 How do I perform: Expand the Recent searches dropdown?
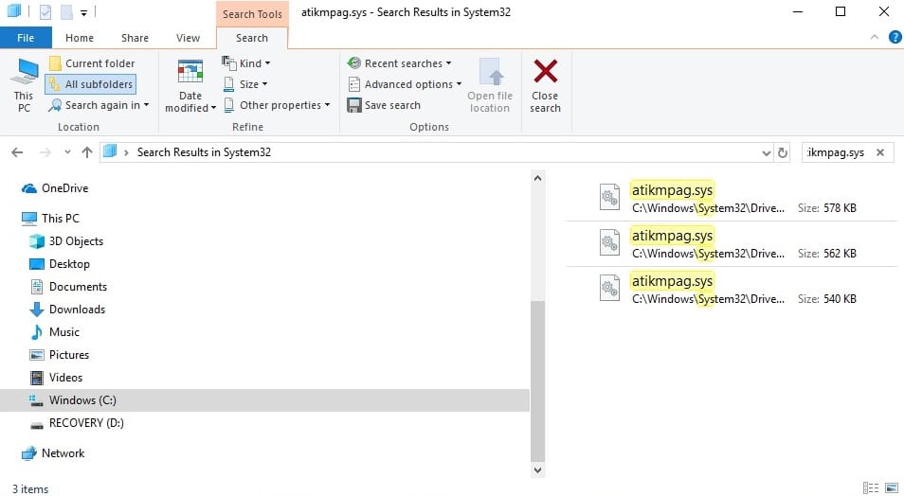click(399, 63)
